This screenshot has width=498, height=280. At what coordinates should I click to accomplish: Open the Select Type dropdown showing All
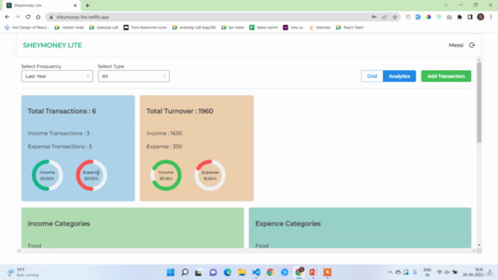[x=133, y=76]
